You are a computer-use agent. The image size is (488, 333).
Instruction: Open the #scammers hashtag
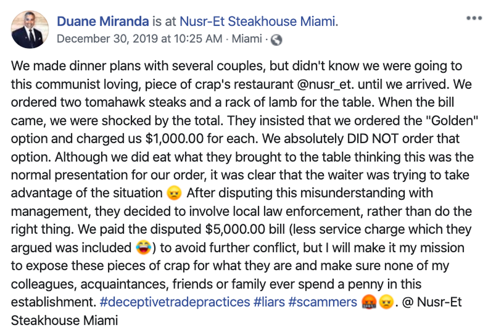coord(324,302)
